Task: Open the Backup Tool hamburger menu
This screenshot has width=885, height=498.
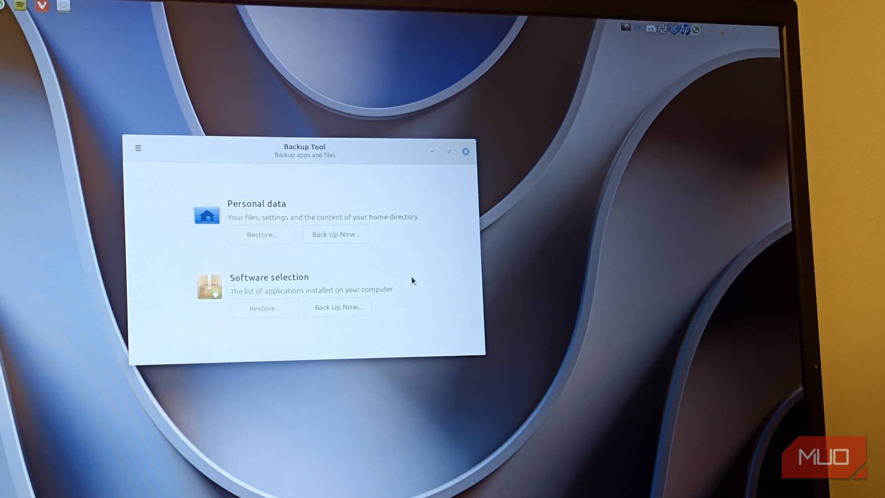Action: pos(138,148)
